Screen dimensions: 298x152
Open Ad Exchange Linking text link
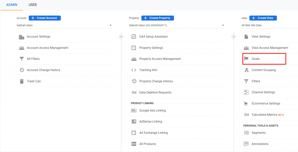(154, 133)
